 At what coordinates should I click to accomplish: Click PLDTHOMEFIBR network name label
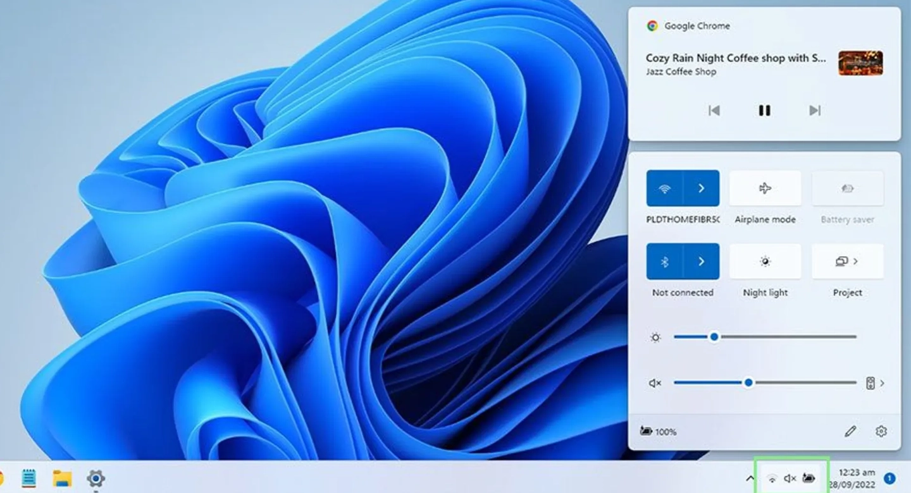683,219
